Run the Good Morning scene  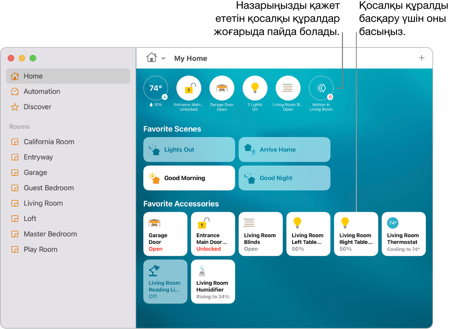[189, 178]
